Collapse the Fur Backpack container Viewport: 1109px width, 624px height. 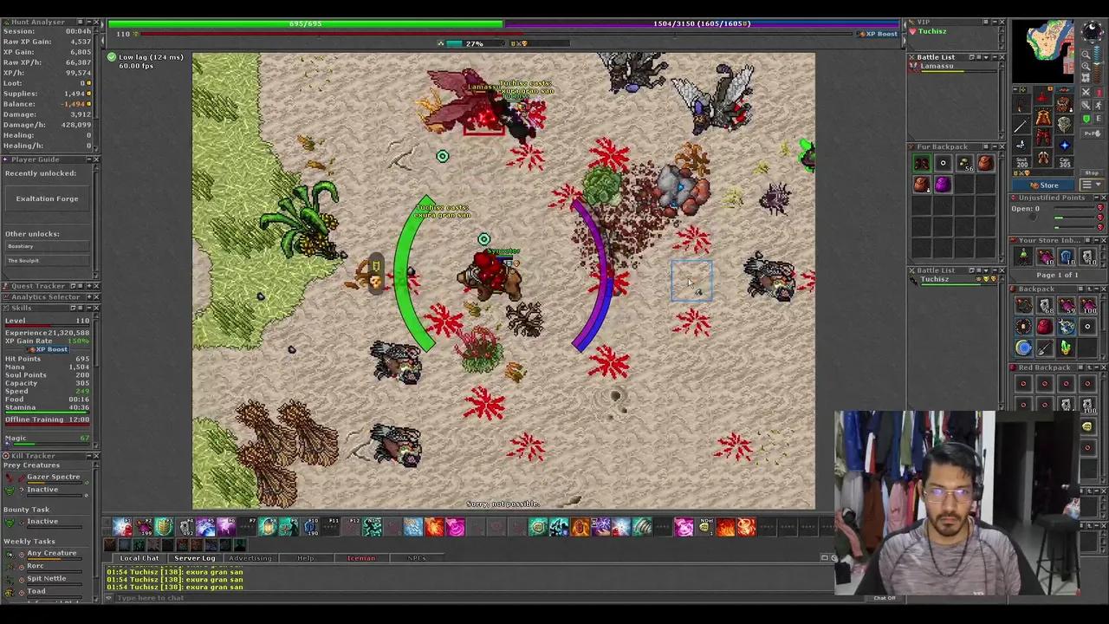(994, 146)
